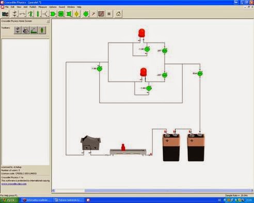This screenshot has width=254, height=203.
Task: Click the meter beside the upper LED
Action: pos(147,49)
